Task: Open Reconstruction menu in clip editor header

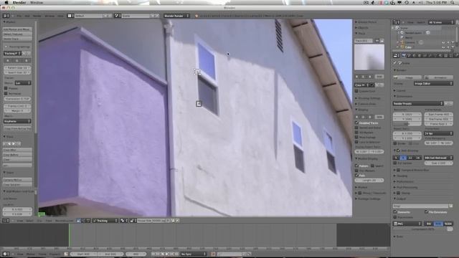Action: pos(64,221)
